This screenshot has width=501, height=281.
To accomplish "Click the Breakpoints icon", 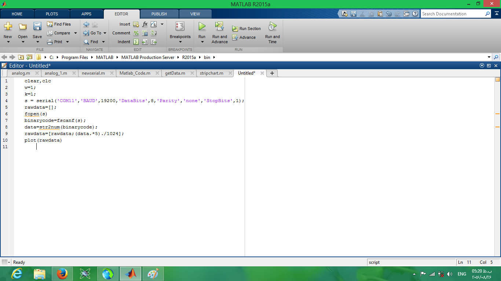I will click(180, 26).
